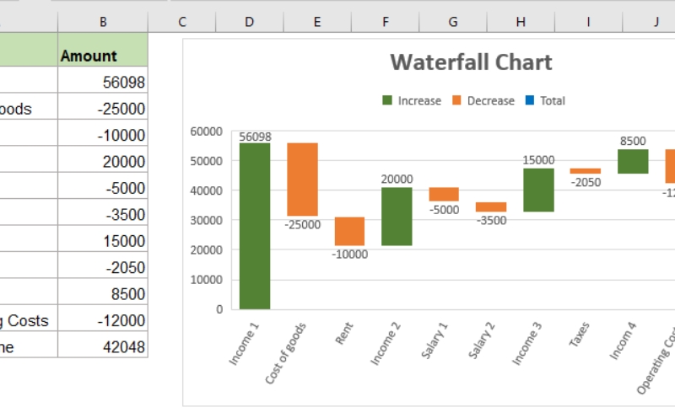Click the column F header

(386, 22)
